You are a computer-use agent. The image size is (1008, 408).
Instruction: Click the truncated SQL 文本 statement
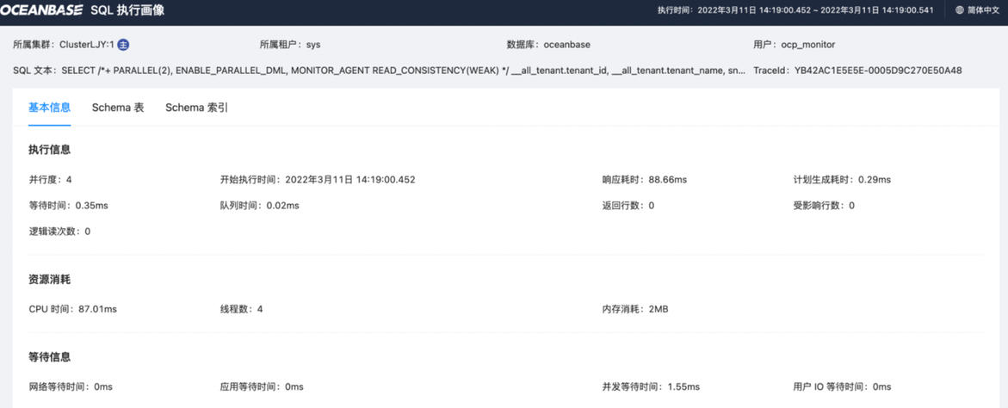(x=404, y=70)
